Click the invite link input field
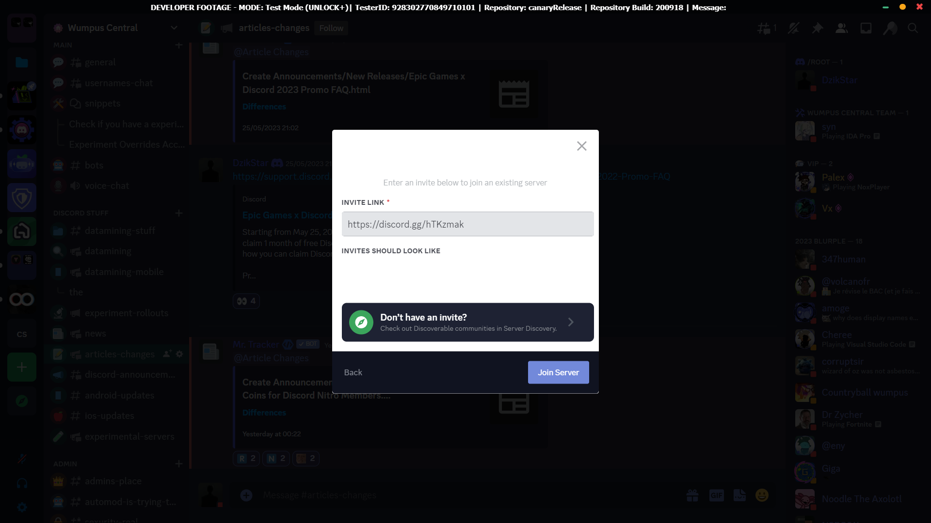 click(467, 224)
